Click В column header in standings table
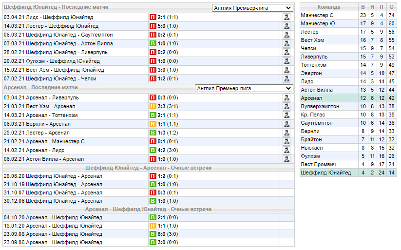This screenshot has width=401, height=250. coord(363,7)
